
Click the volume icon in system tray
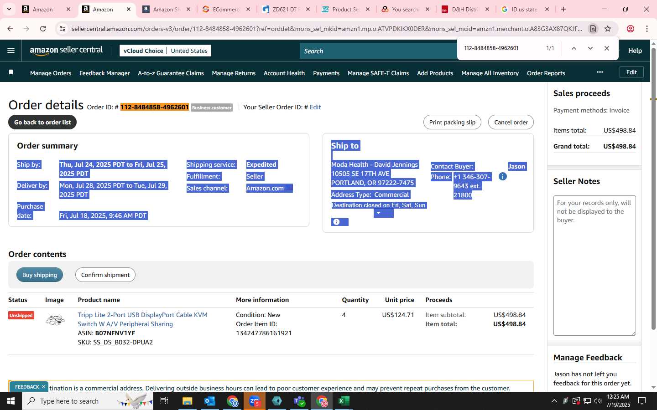coord(598,401)
